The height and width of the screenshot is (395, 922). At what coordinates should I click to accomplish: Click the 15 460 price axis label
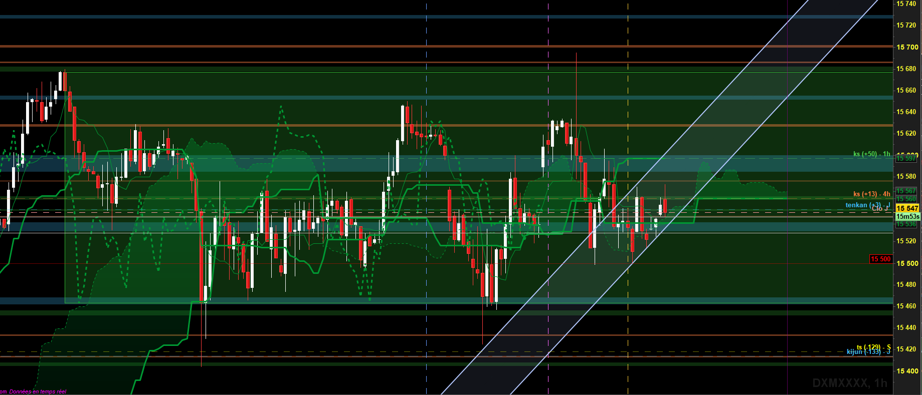point(906,306)
